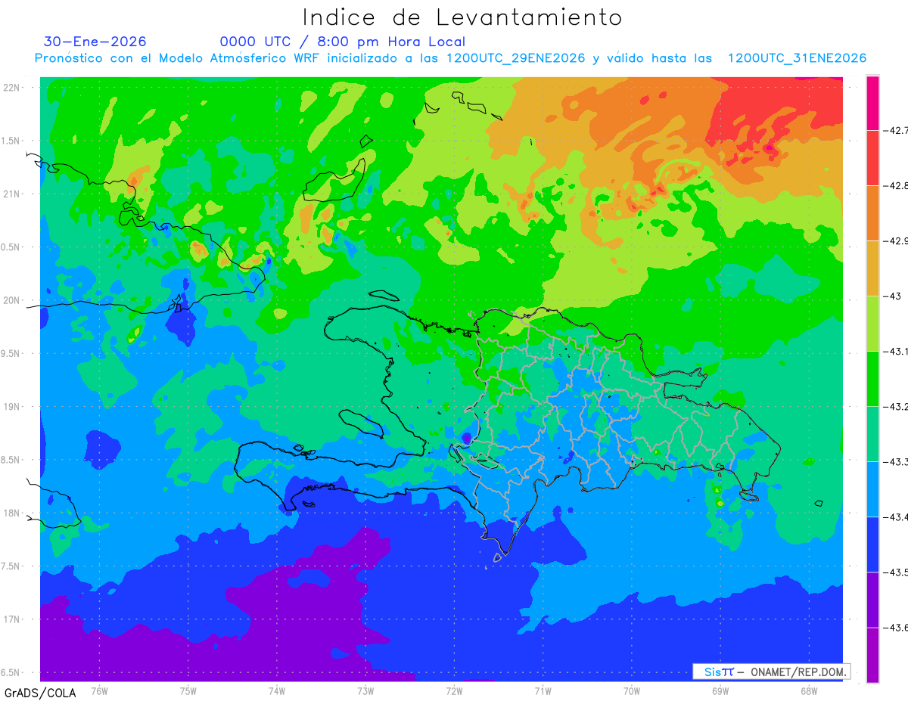Click the '-43.6' color bar value
Viewport: 908px width, 701px height.
coord(897,627)
